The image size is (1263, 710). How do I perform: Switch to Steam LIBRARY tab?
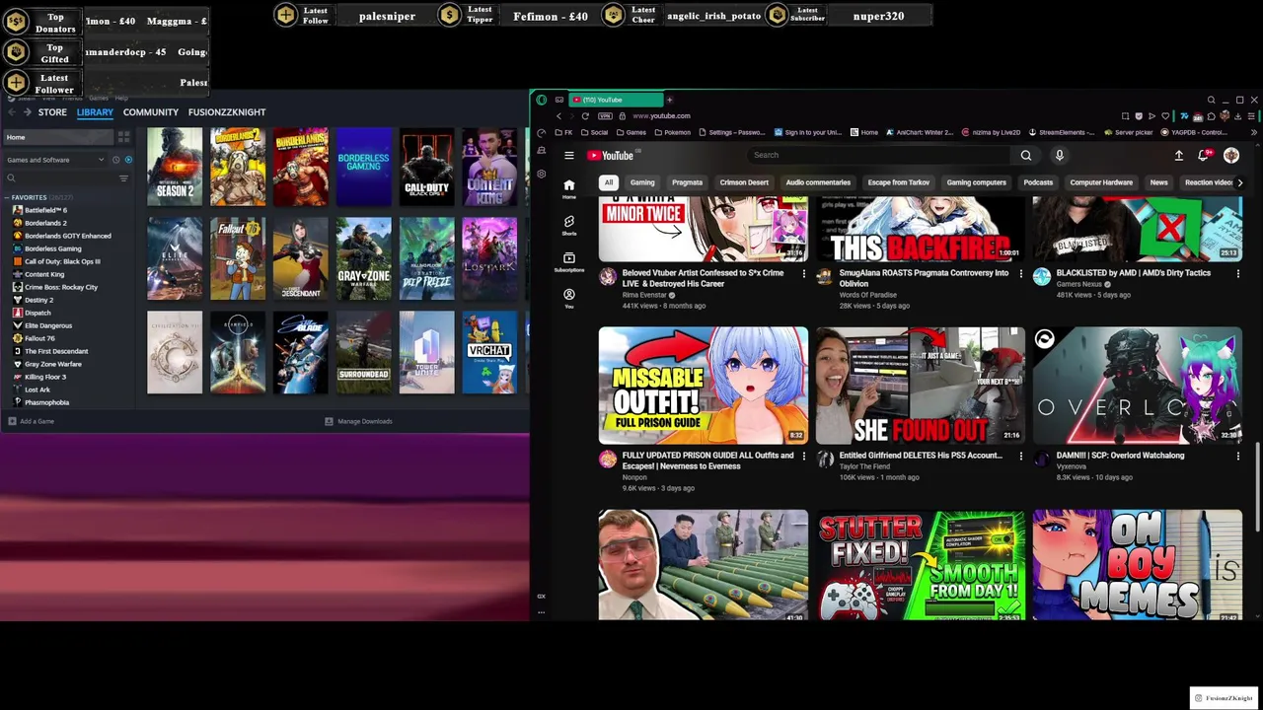(95, 112)
